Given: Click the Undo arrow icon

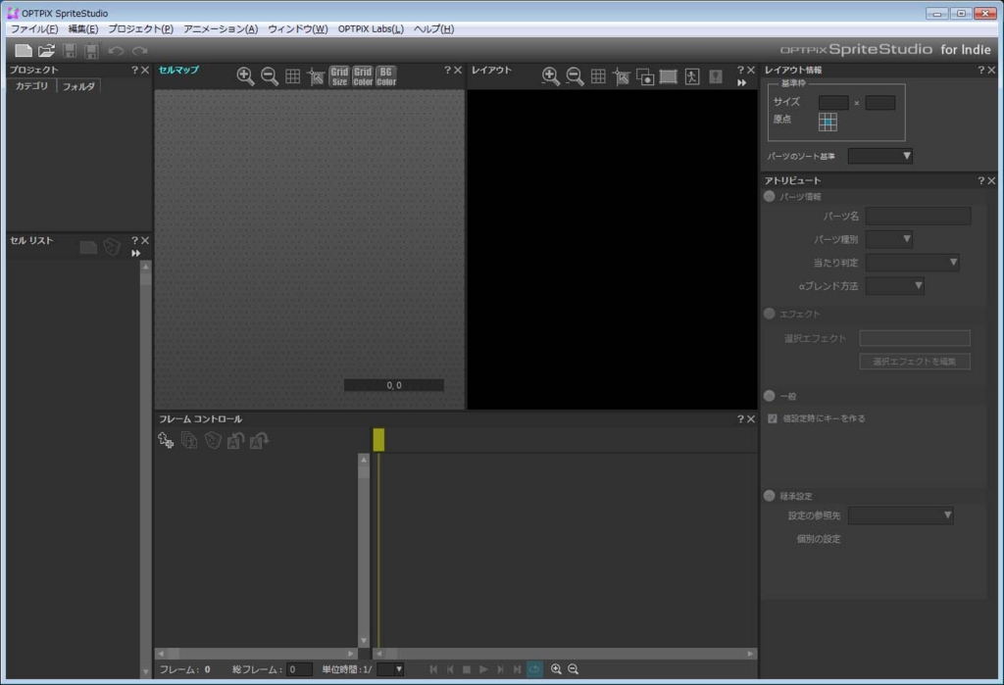Looking at the screenshot, I should [x=116, y=50].
